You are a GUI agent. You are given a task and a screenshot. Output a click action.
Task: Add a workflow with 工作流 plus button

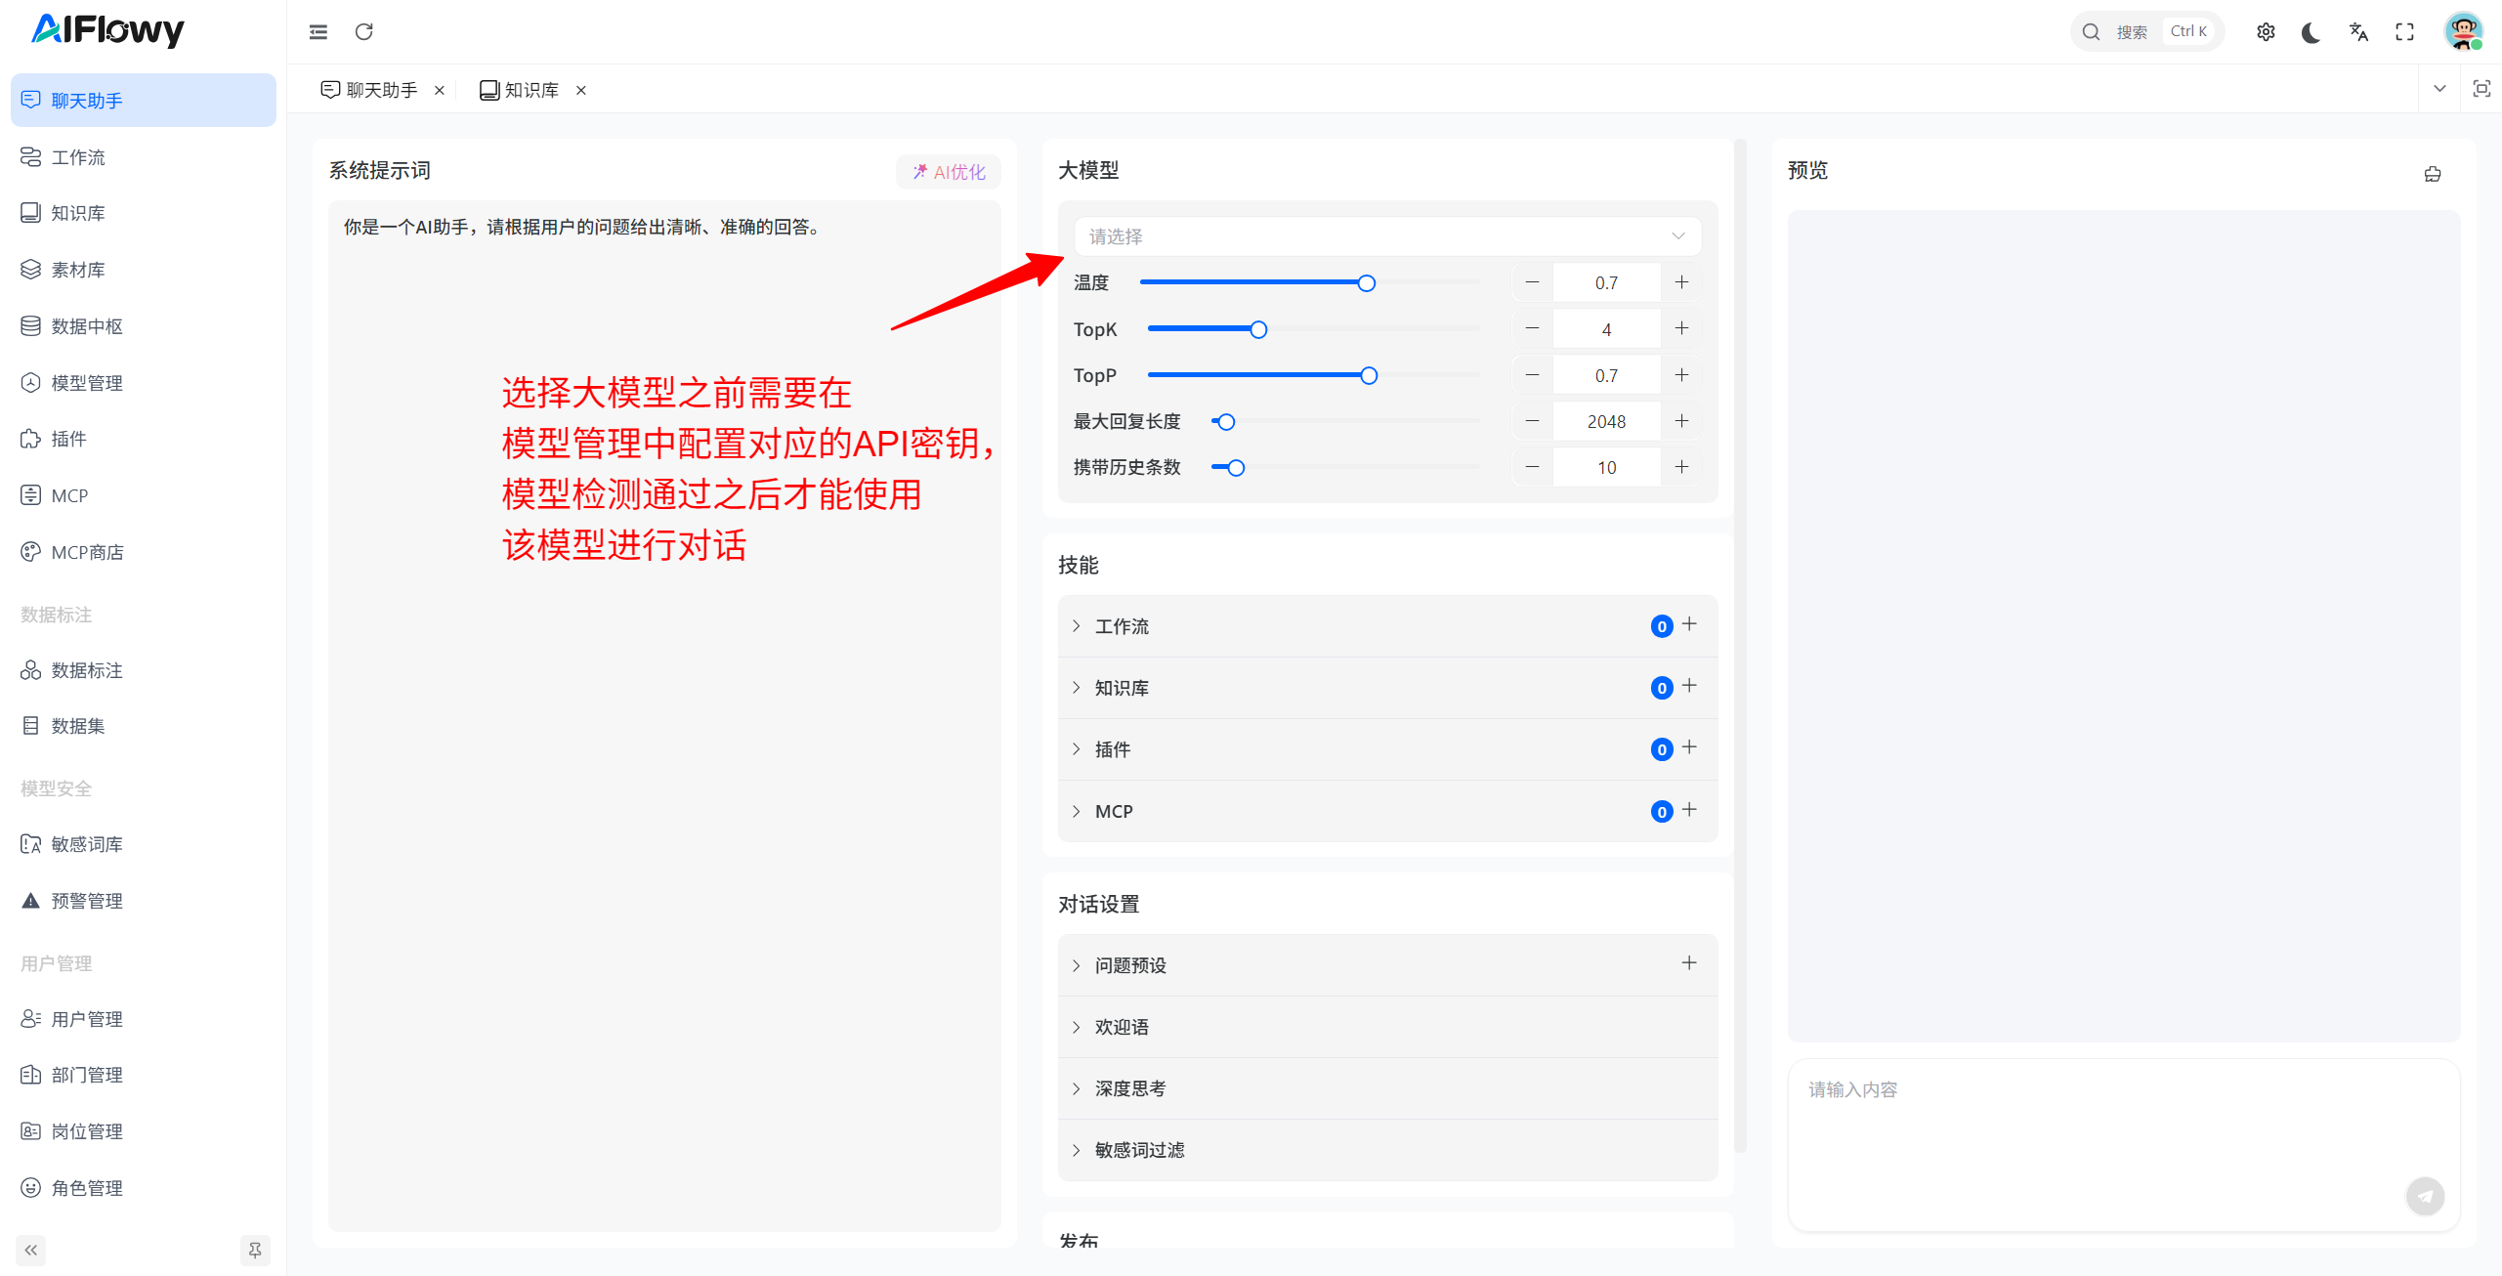pyautogui.click(x=1689, y=624)
